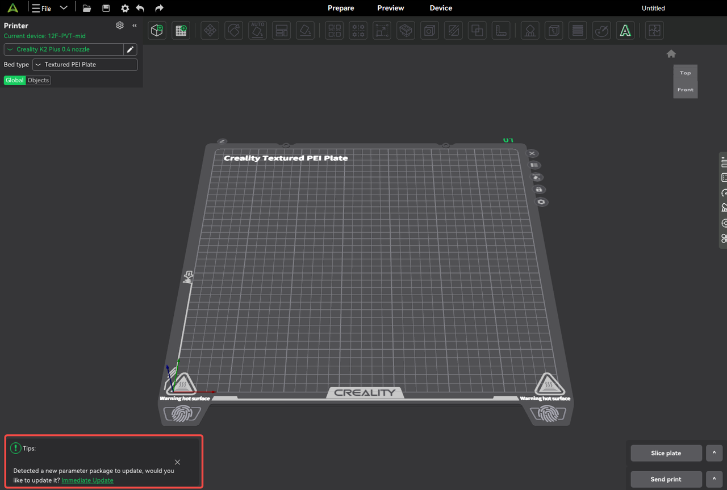This screenshot has width=727, height=490.
Task: Click the Assembly view puzzle icon
Action: coord(654,31)
